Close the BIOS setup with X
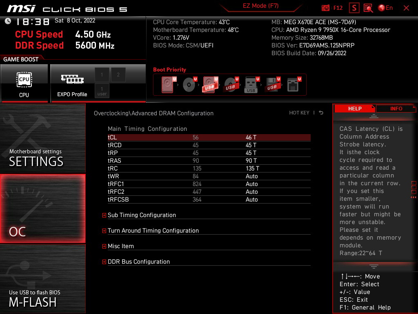 coord(406,8)
